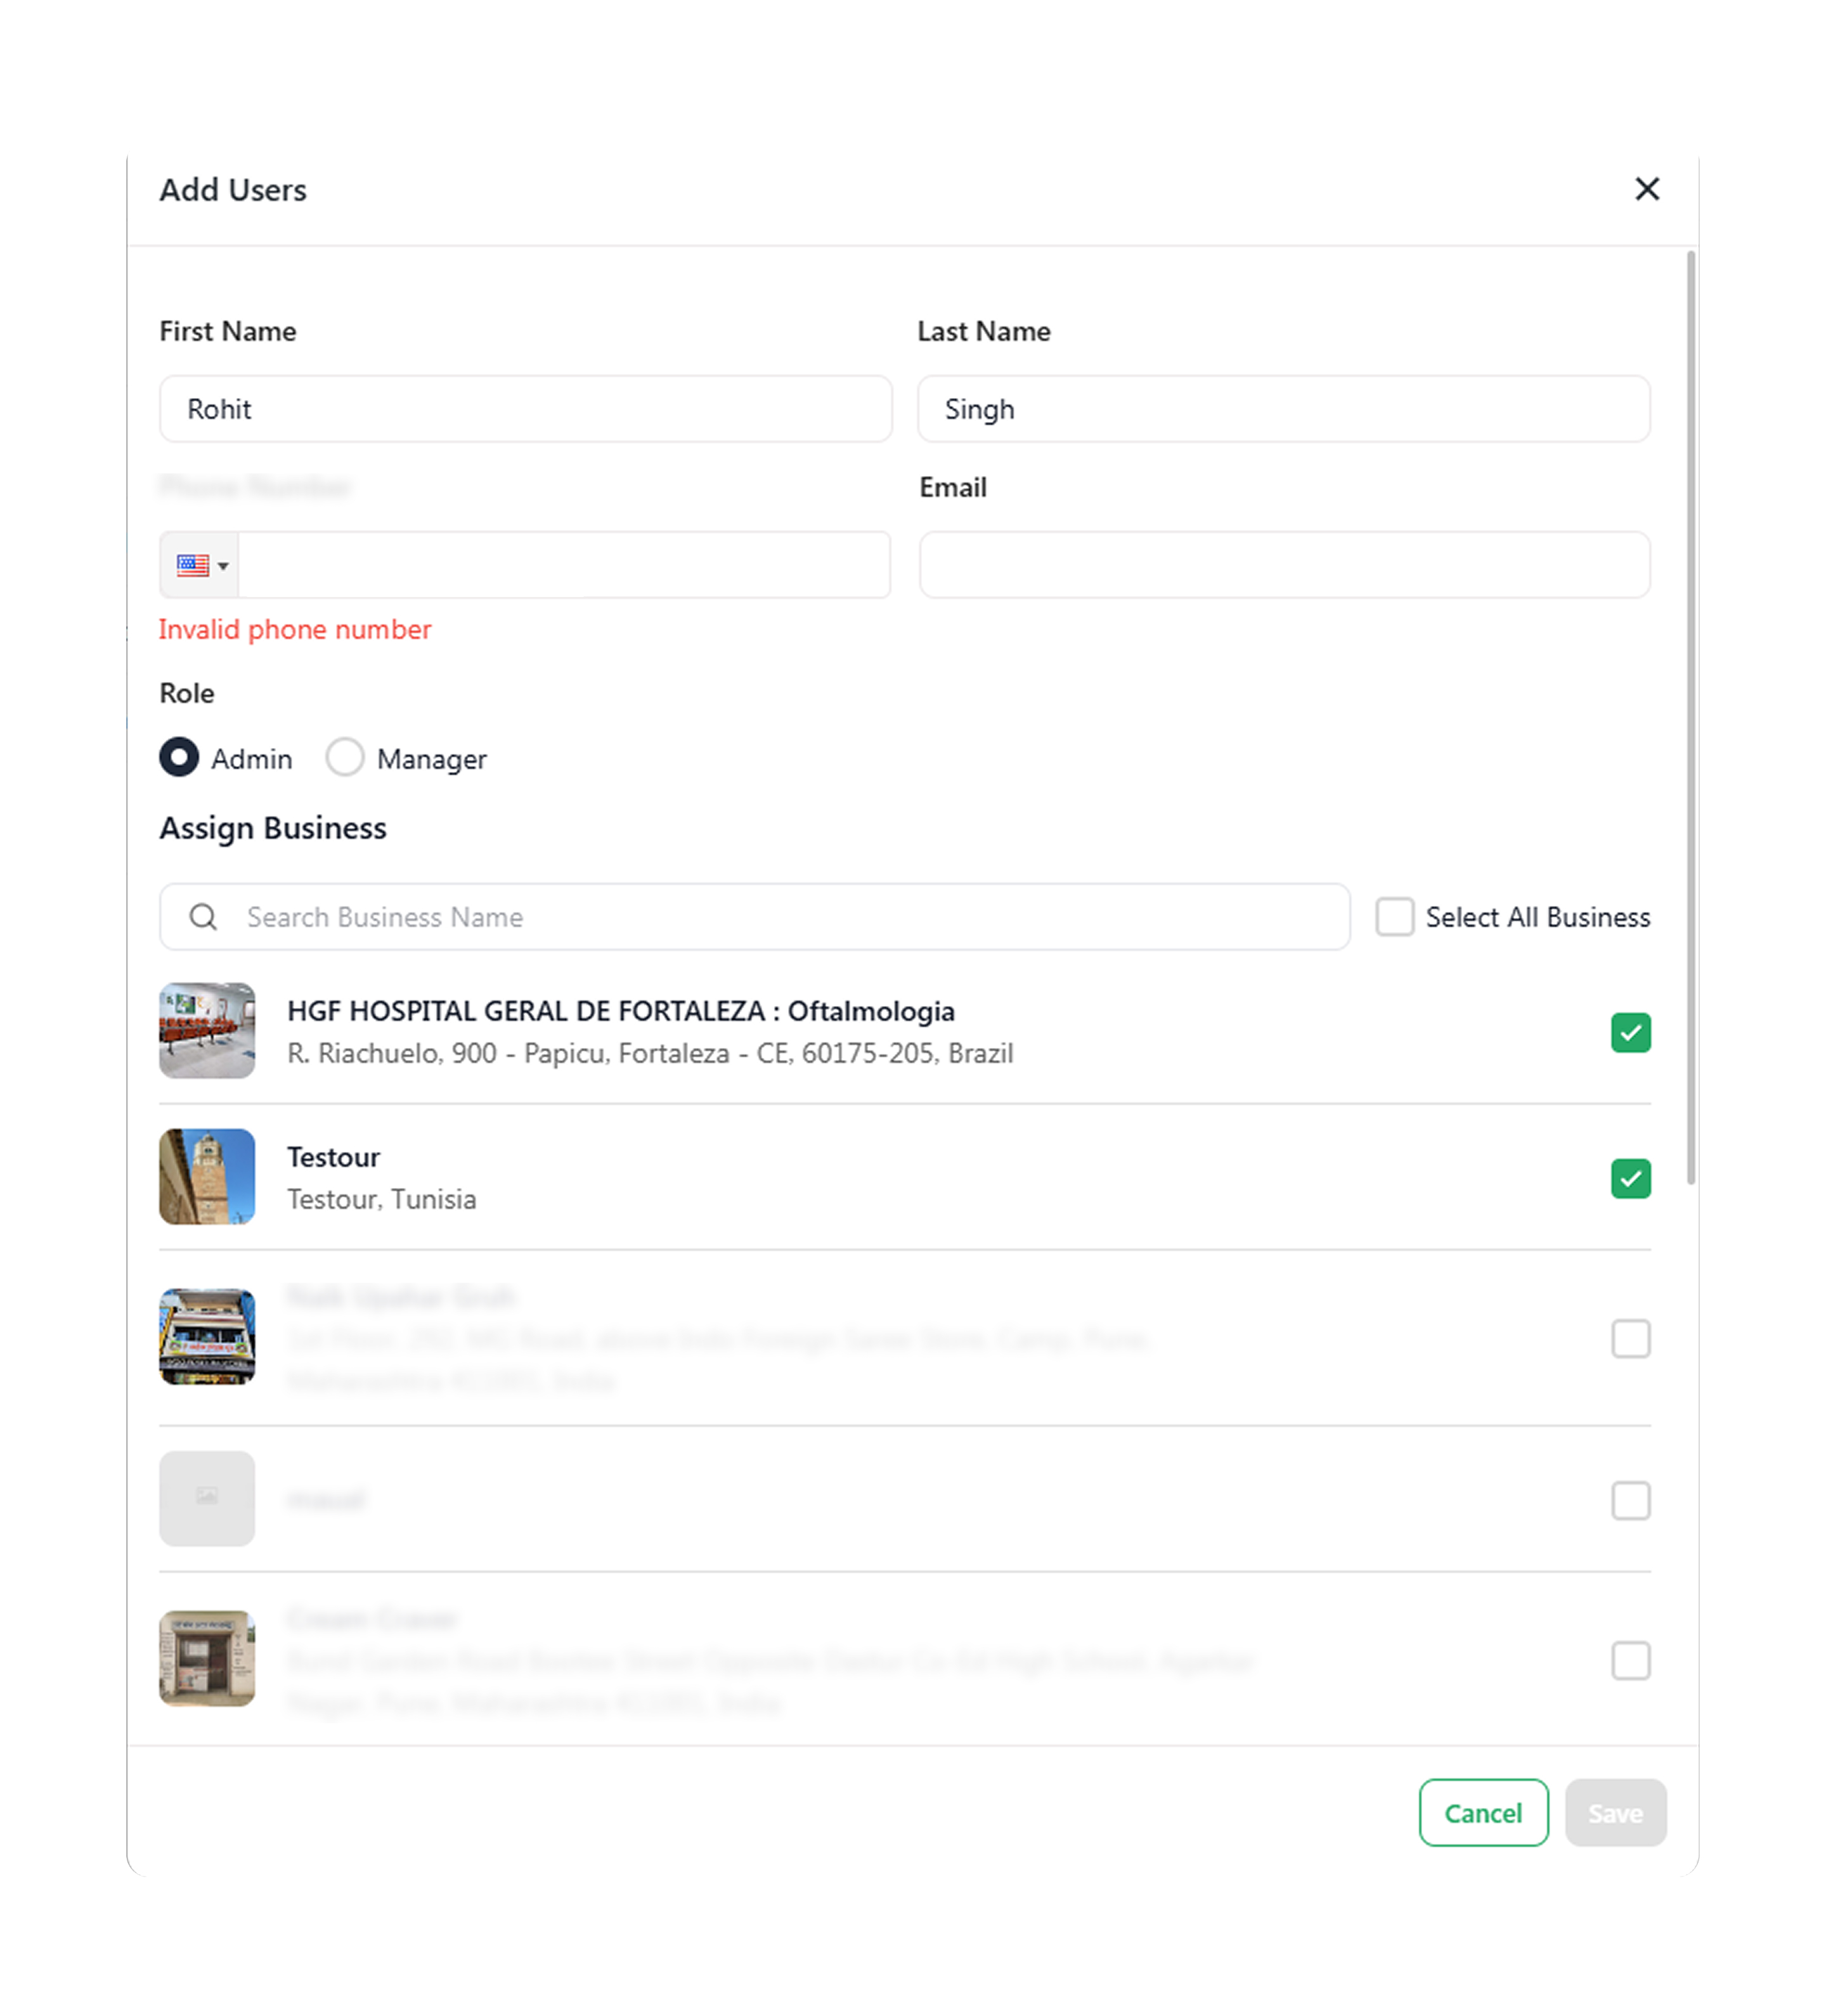Click the search magnifier icon
This screenshot has width=1826, height=2016.
coord(203,916)
